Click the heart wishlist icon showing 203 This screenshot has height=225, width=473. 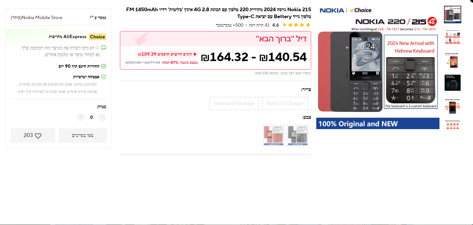(38, 136)
